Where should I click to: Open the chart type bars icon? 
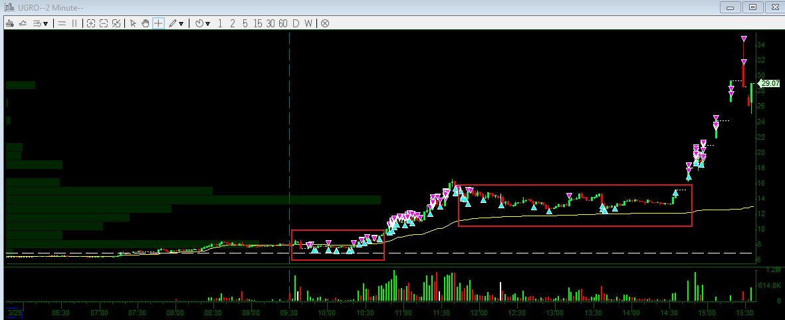point(9,23)
